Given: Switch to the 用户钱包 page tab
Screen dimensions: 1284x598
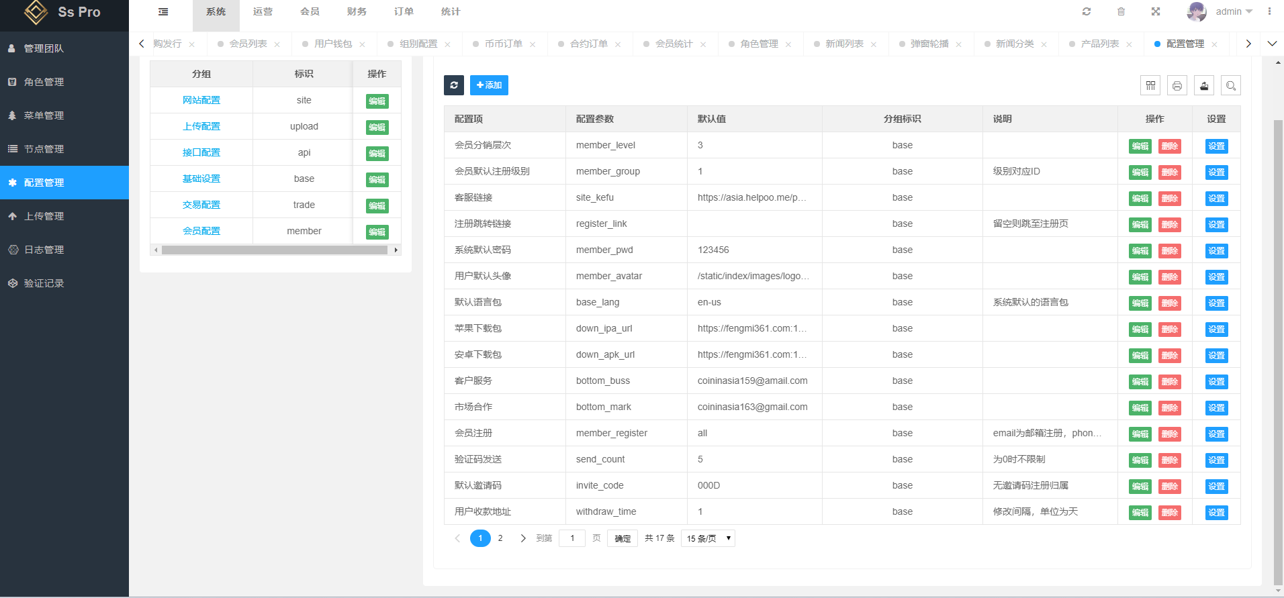Looking at the screenshot, I should coord(333,44).
